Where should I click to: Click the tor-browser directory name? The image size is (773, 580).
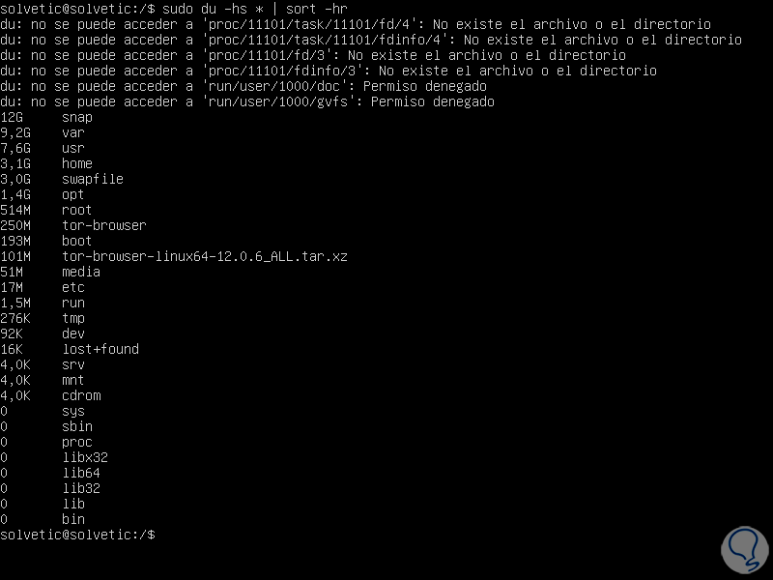coord(104,225)
